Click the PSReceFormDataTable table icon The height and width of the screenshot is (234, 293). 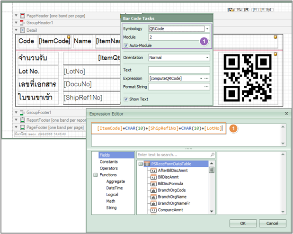coord(147,164)
